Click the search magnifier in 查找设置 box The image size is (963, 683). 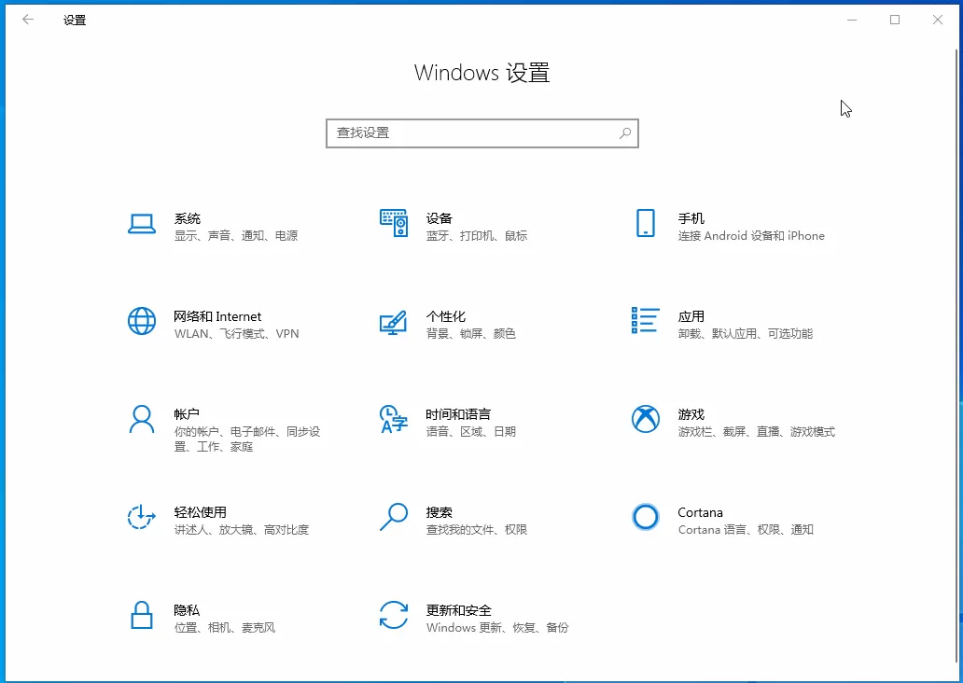pos(625,132)
